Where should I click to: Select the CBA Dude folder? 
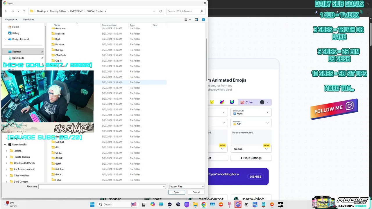click(60, 55)
